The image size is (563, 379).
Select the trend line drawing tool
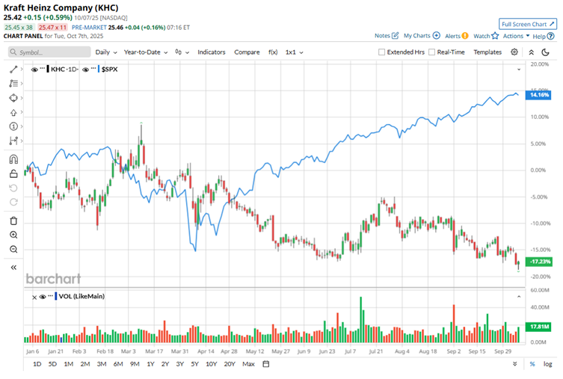(x=13, y=70)
